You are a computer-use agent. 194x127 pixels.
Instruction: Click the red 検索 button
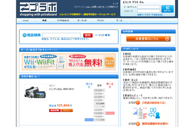88,35
